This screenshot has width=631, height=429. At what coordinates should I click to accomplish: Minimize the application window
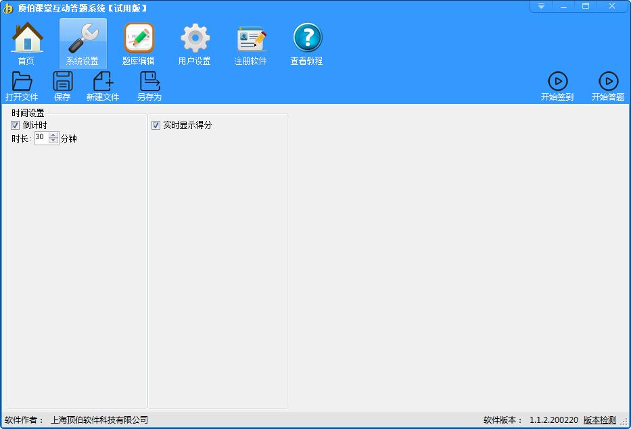(x=563, y=7)
